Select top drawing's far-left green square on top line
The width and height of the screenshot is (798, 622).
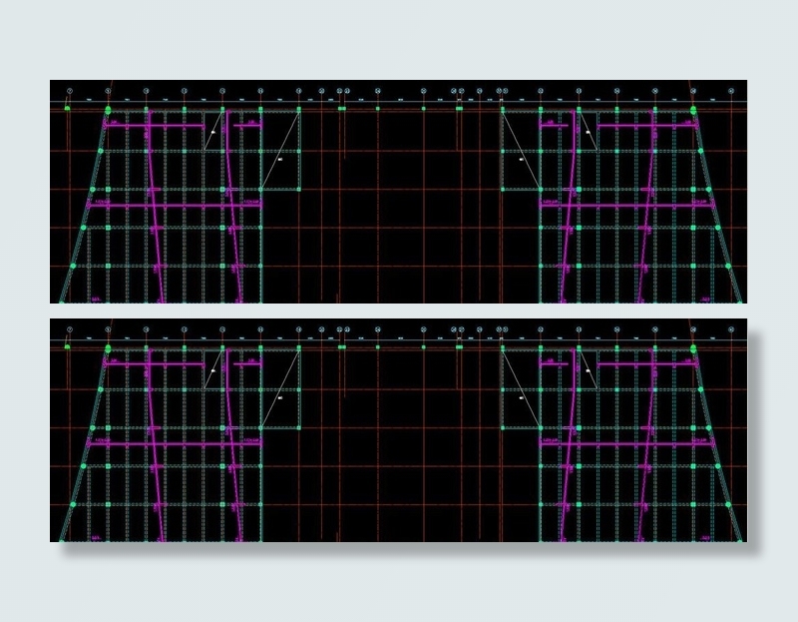pyautogui.click(x=67, y=107)
